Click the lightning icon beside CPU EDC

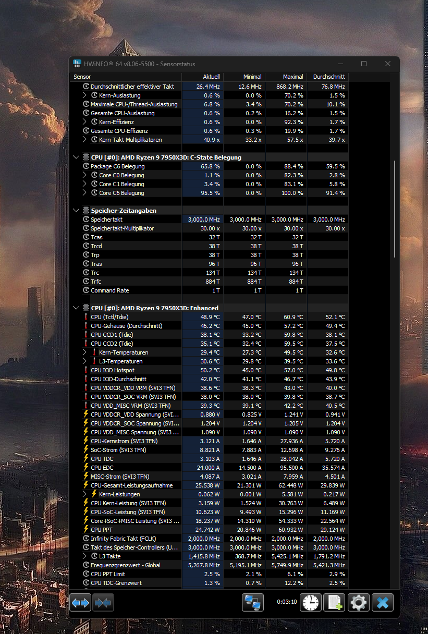pyautogui.click(x=87, y=468)
